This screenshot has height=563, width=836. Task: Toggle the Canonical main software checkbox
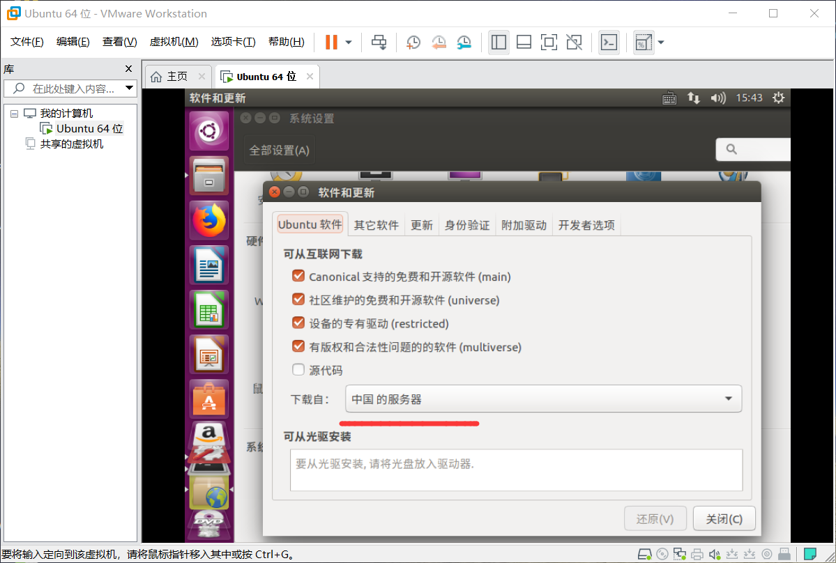(298, 276)
